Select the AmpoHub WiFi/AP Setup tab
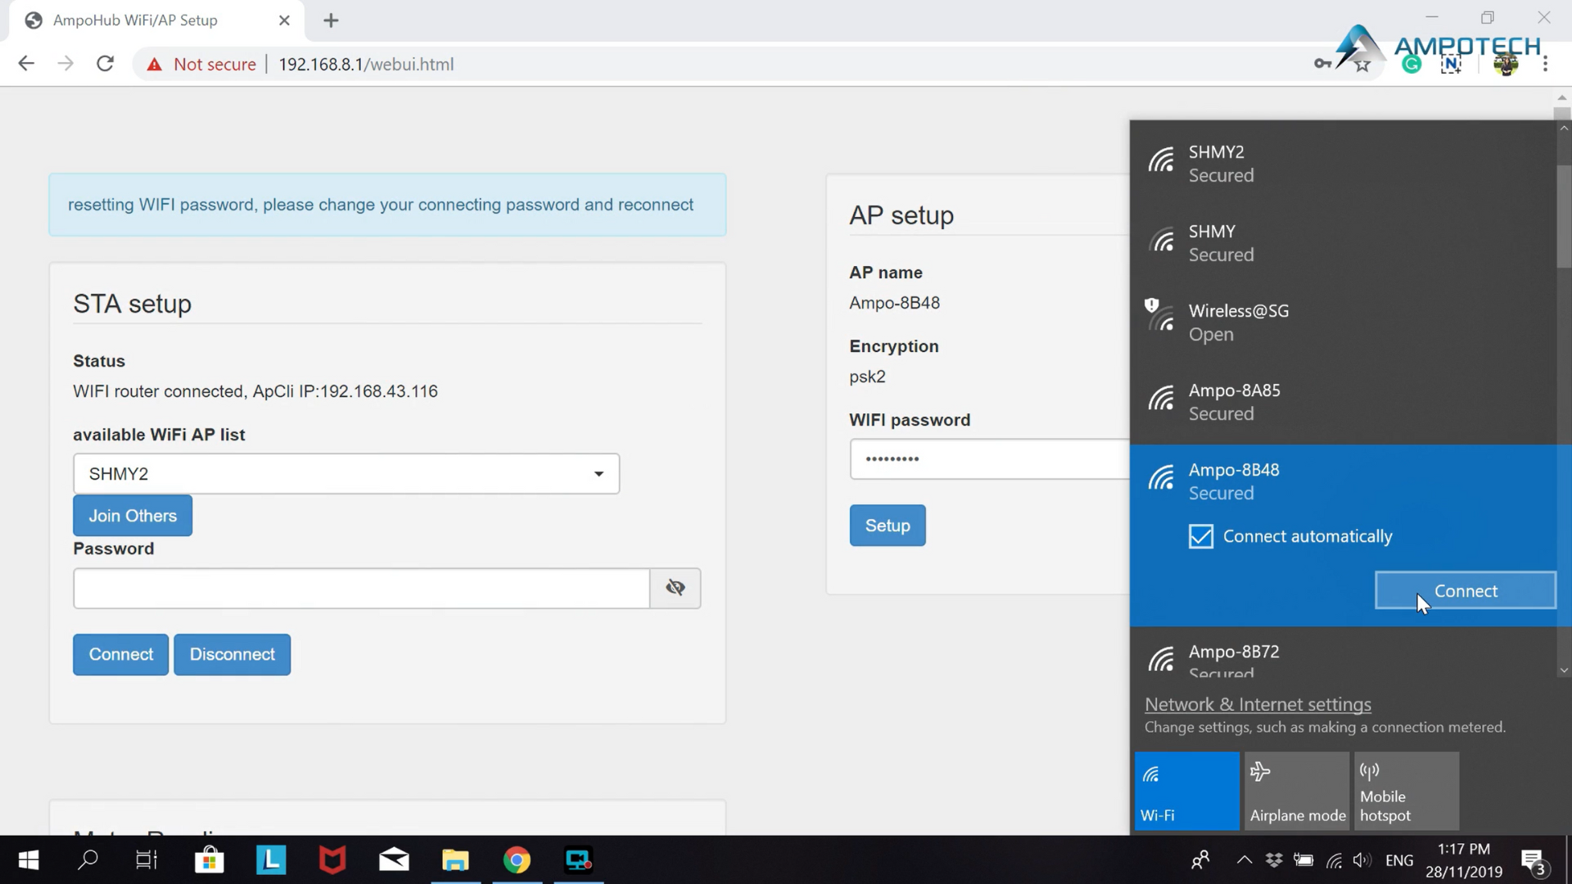Image resolution: width=1572 pixels, height=884 pixels. 156,20
